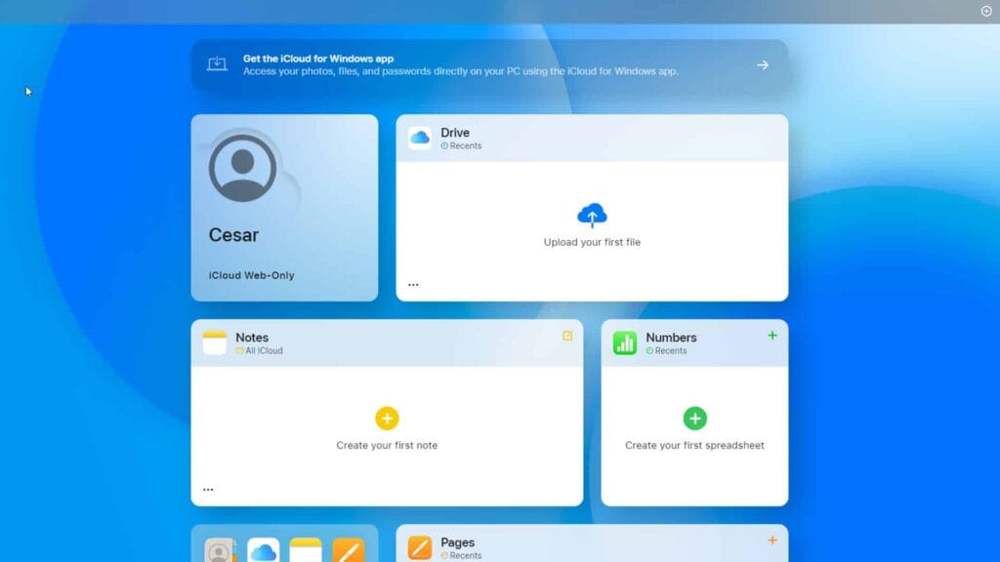Click the arrow on the Windows app banner

763,65
